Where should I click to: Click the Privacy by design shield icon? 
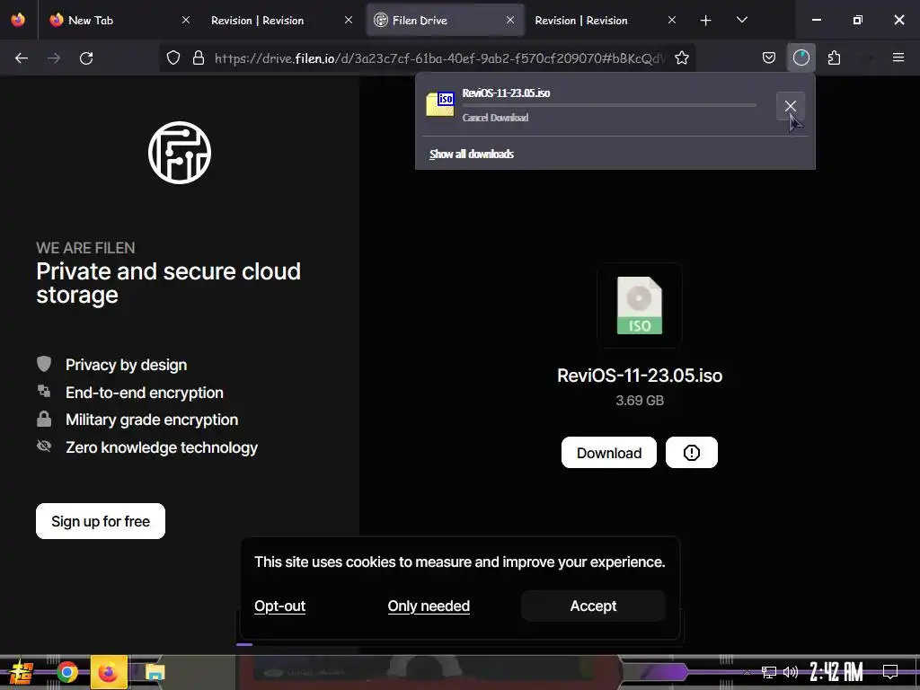pyautogui.click(x=44, y=365)
